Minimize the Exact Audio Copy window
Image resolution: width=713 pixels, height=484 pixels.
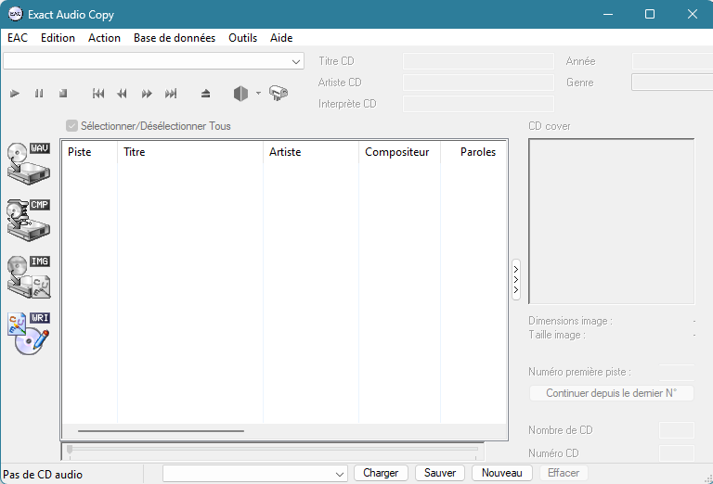click(x=608, y=14)
